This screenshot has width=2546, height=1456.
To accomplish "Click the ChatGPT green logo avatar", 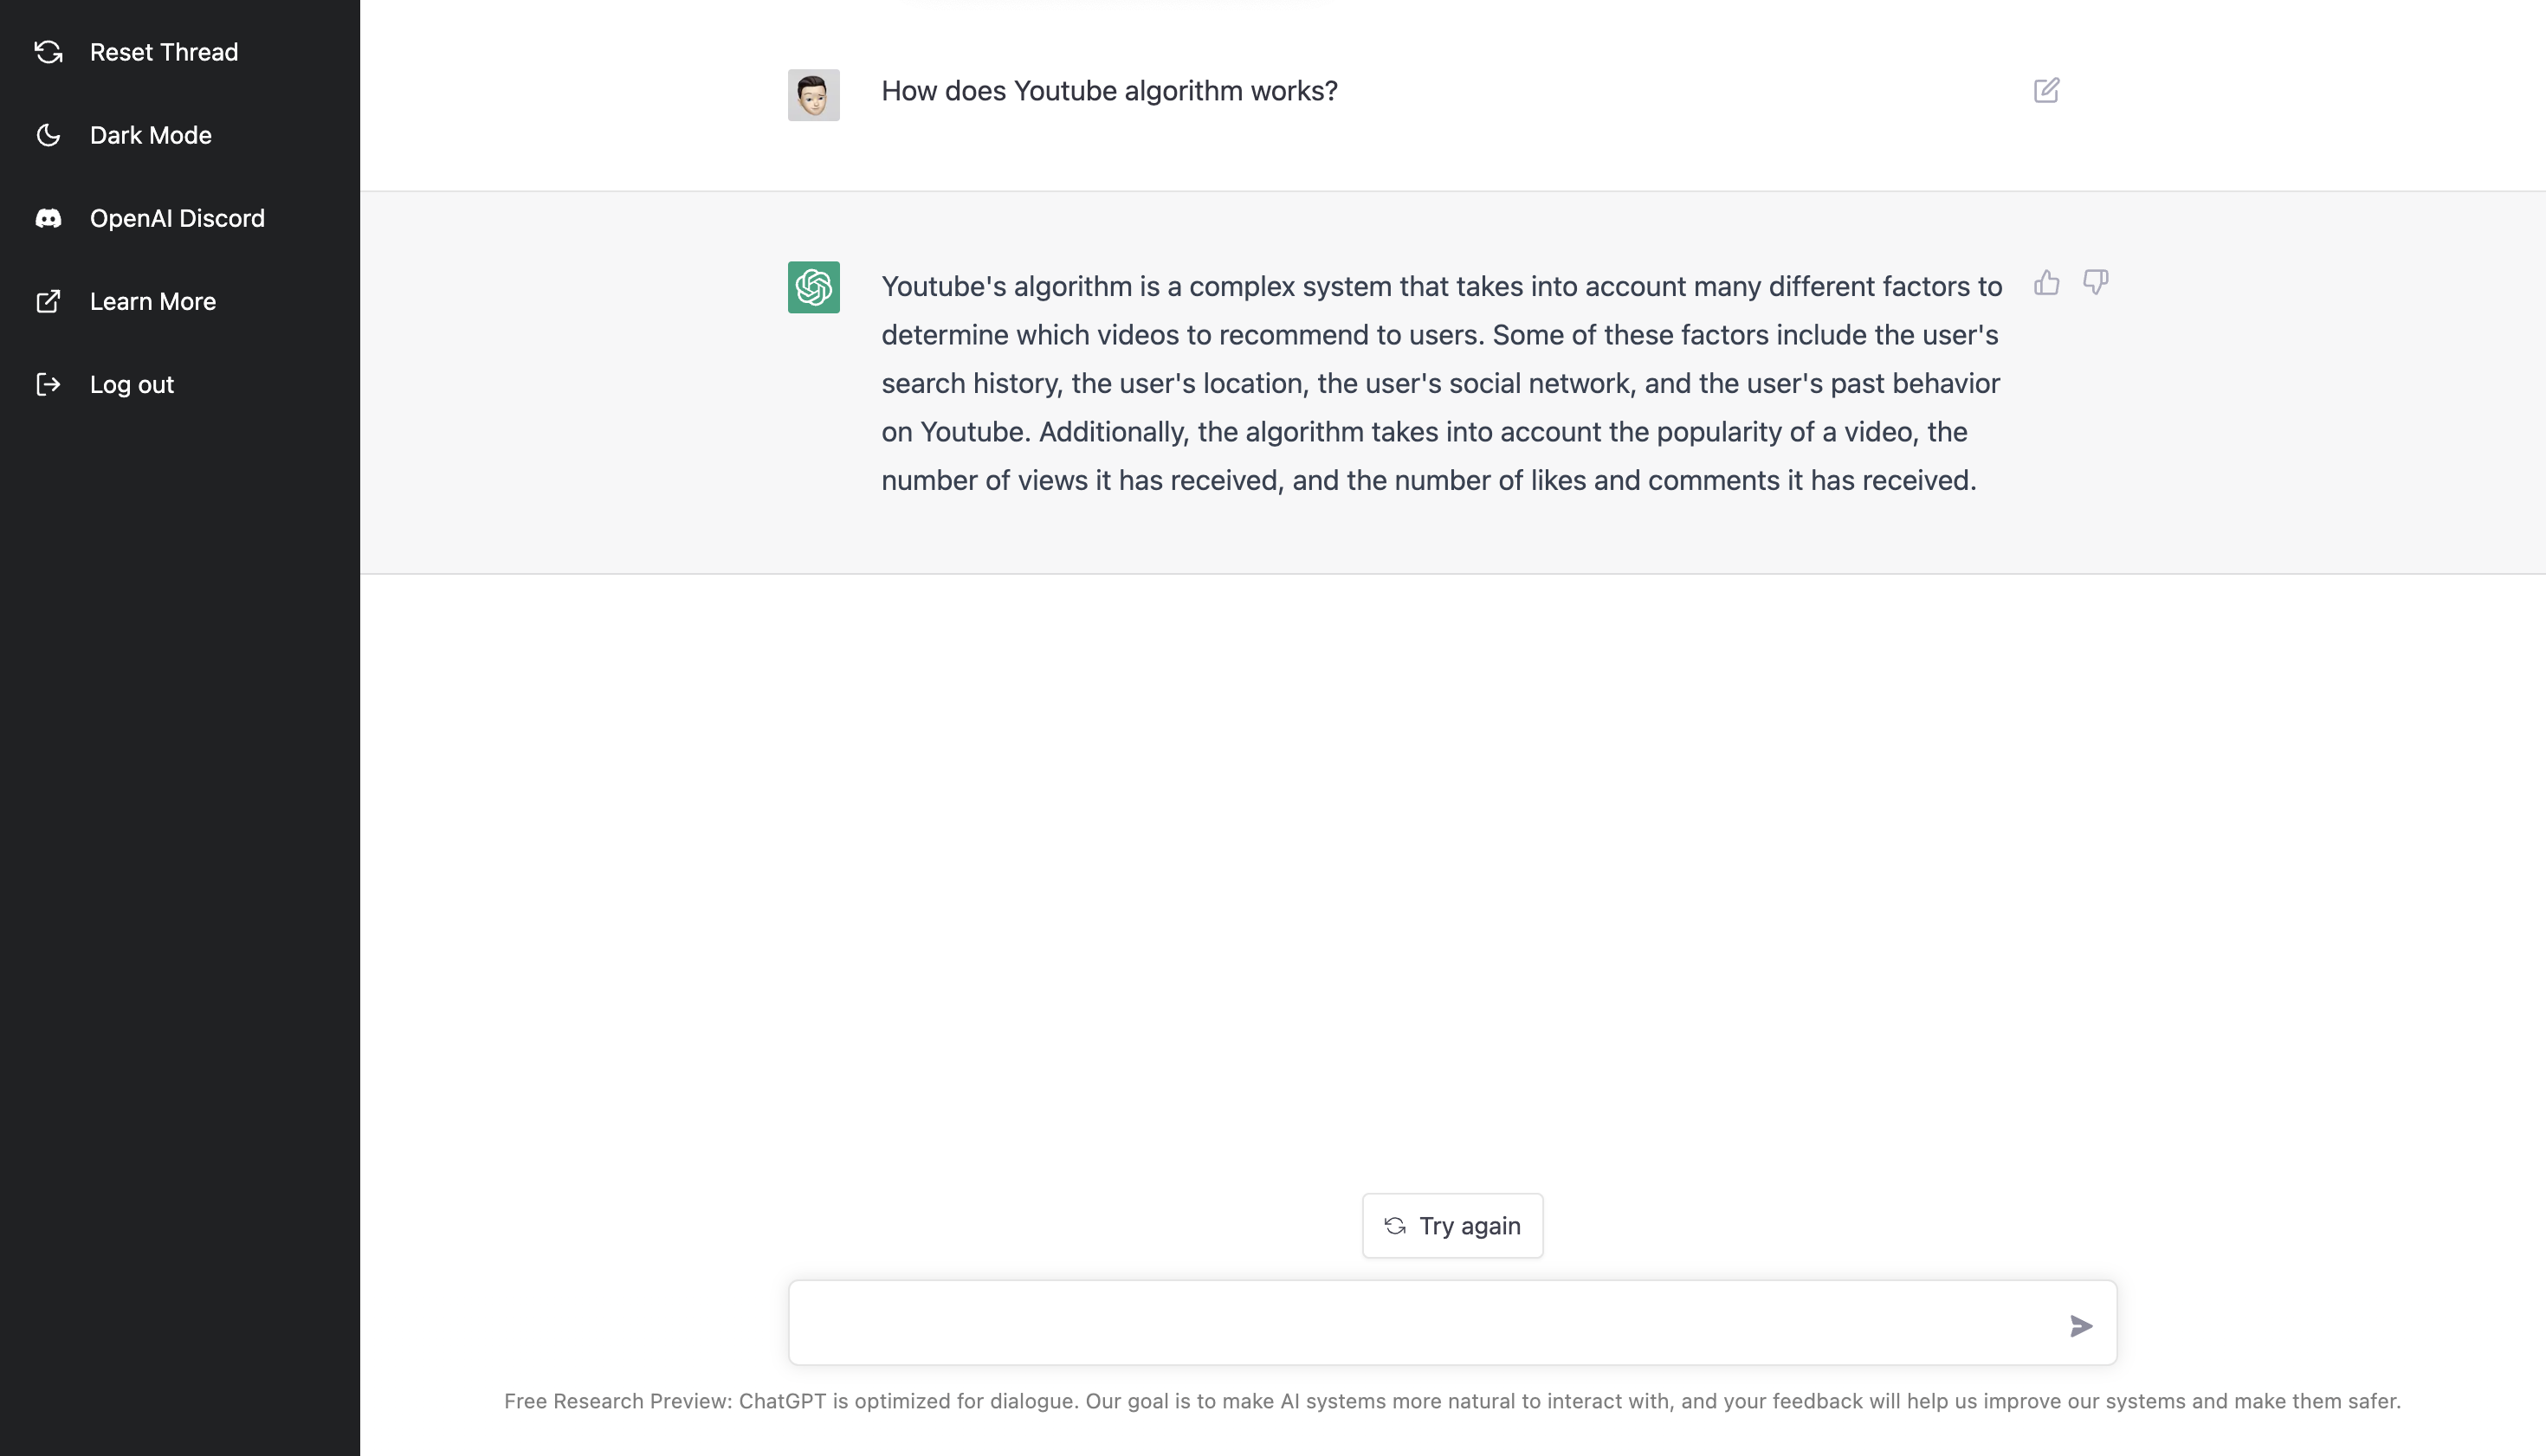I will point(813,288).
